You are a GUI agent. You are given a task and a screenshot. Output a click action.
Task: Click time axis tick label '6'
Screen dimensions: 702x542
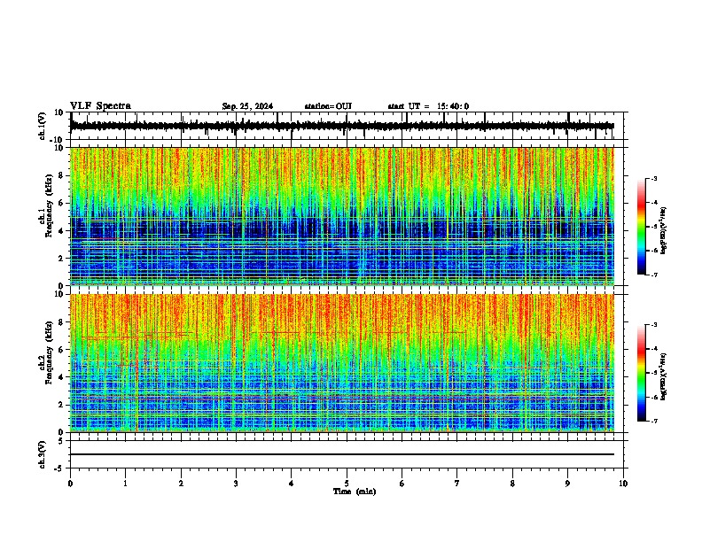point(402,484)
